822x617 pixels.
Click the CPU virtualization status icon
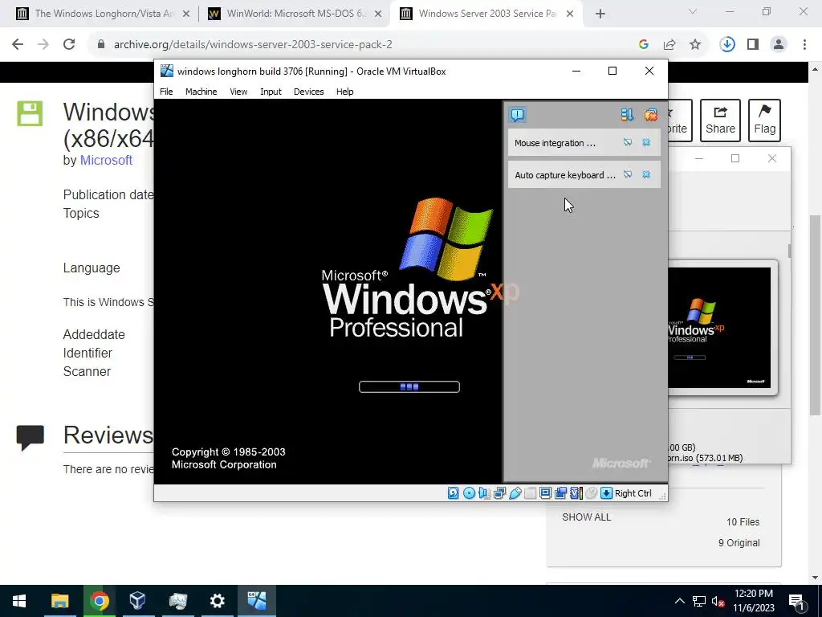pos(576,493)
